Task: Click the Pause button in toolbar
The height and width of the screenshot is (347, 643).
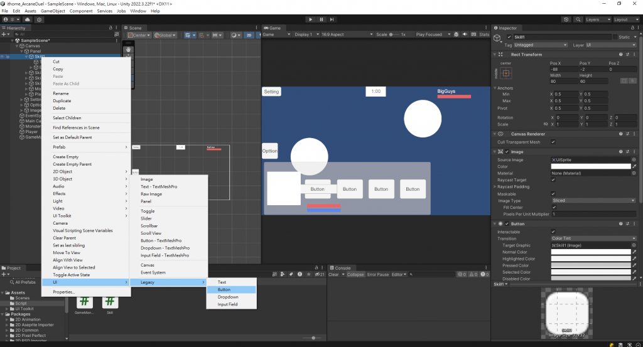Action: (x=321, y=19)
